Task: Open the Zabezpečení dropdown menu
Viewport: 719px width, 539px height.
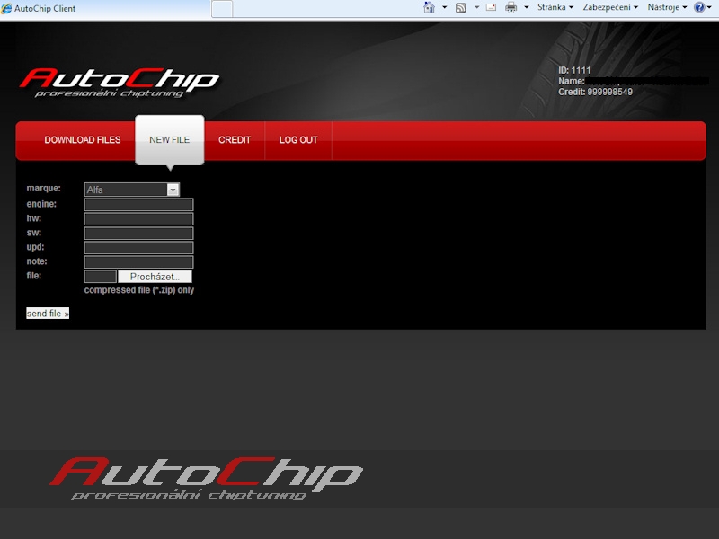Action: [609, 7]
